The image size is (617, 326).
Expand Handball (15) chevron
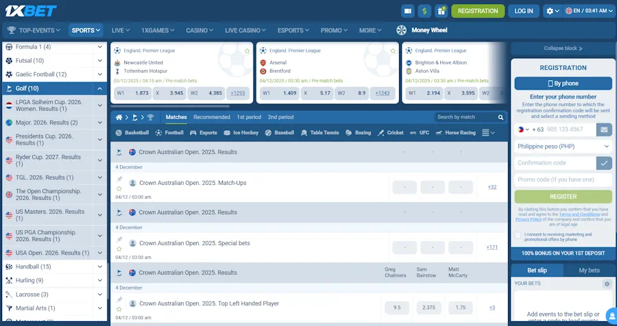tap(100, 266)
